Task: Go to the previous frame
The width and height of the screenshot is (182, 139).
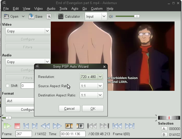Action: pos(26,126)
